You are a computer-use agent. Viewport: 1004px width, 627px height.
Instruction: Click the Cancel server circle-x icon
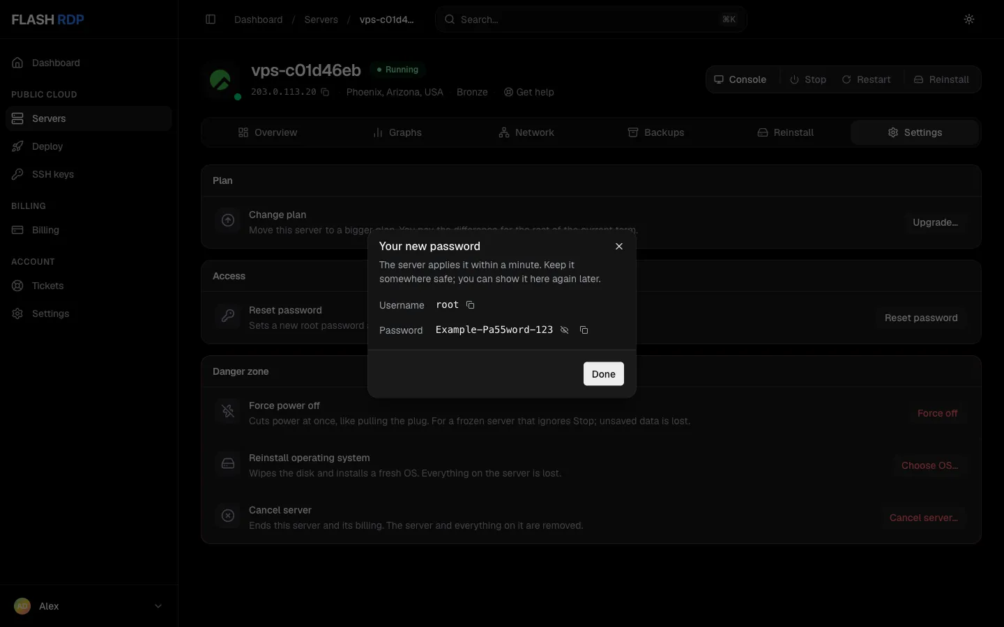point(228,516)
